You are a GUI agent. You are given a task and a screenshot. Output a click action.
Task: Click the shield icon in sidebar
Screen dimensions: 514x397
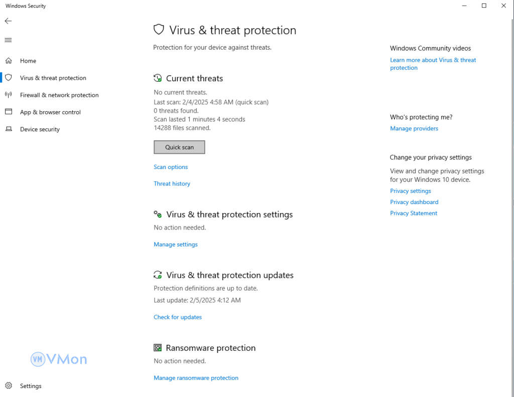pyautogui.click(x=9, y=78)
